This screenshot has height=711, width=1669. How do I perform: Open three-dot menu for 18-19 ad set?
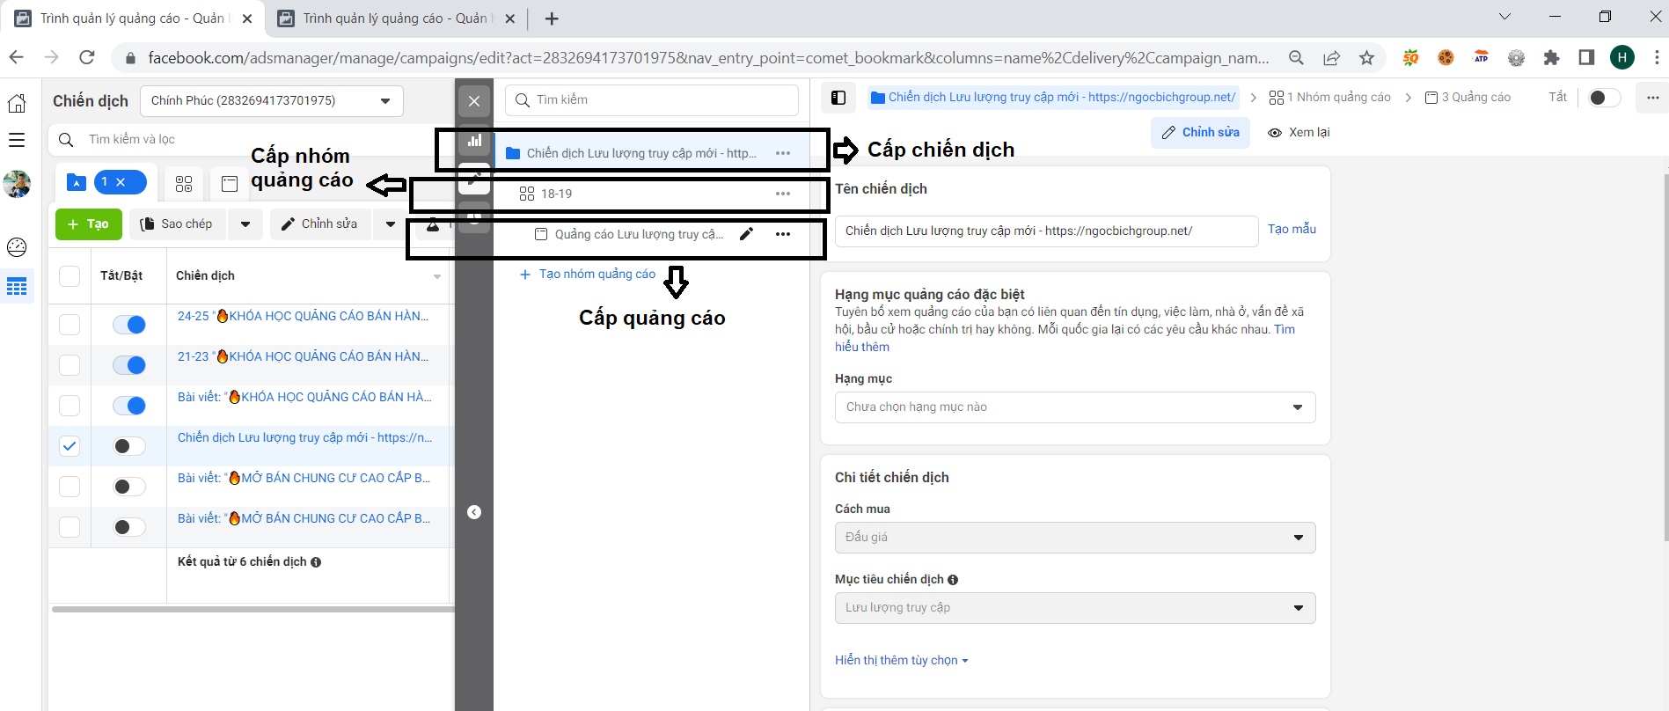(x=782, y=194)
